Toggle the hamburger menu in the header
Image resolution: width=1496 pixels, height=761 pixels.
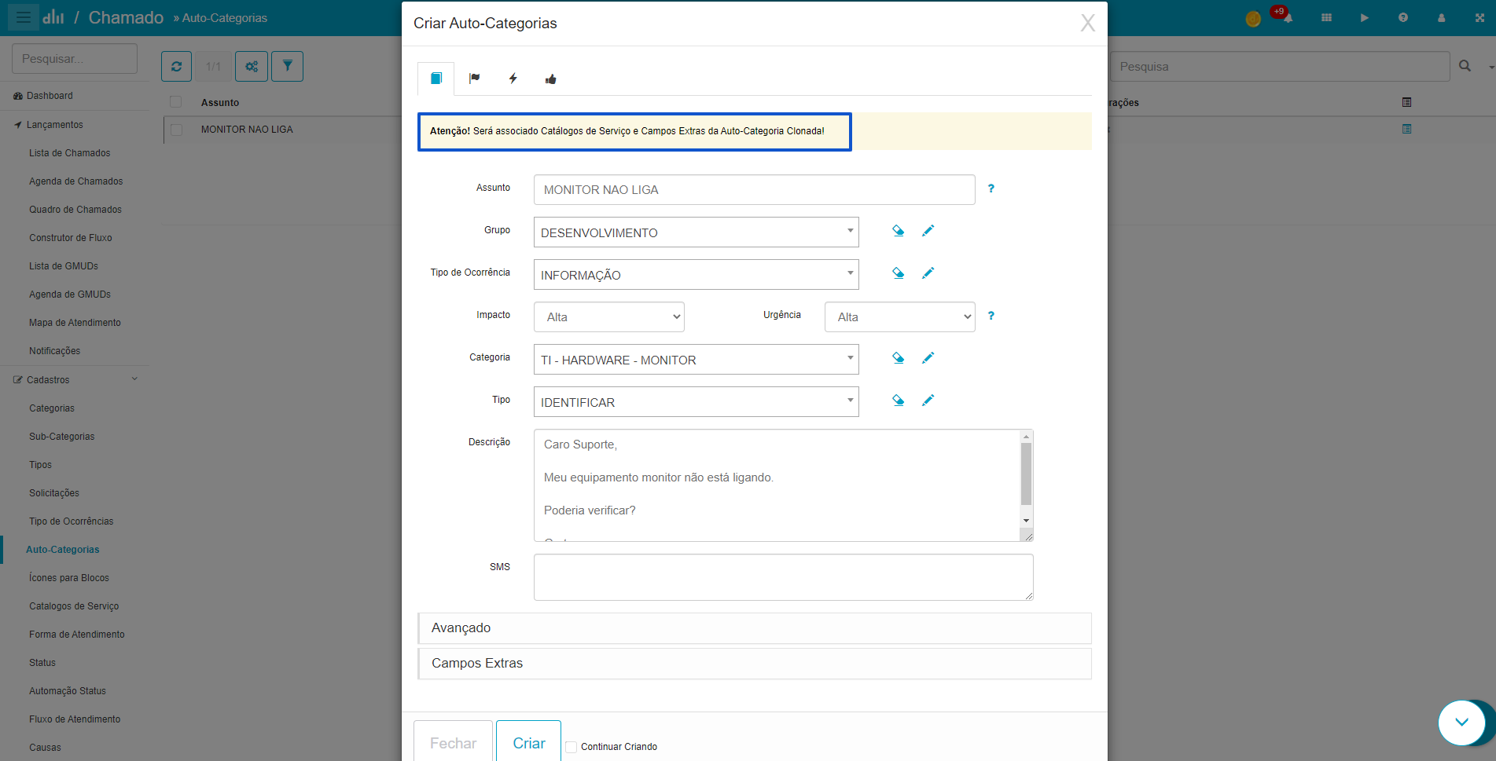[24, 17]
